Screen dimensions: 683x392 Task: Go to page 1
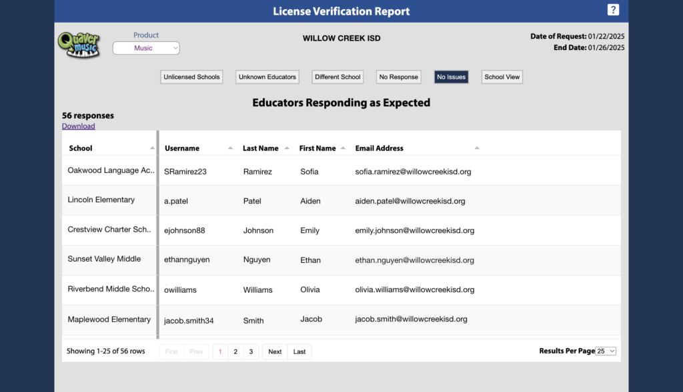click(220, 351)
